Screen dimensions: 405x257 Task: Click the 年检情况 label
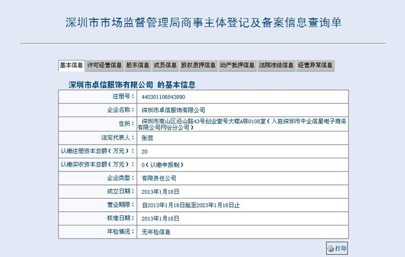click(121, 231)
